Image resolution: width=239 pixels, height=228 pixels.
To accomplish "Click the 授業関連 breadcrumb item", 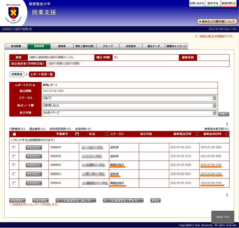I will pos(17,74).
